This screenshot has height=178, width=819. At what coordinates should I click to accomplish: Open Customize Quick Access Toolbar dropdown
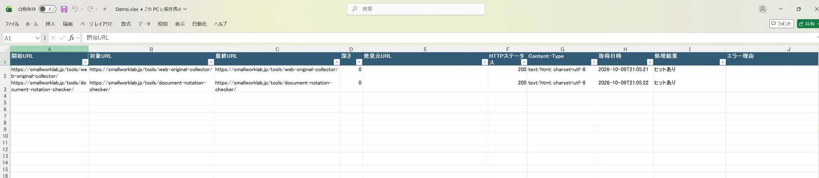click(105, 9)
